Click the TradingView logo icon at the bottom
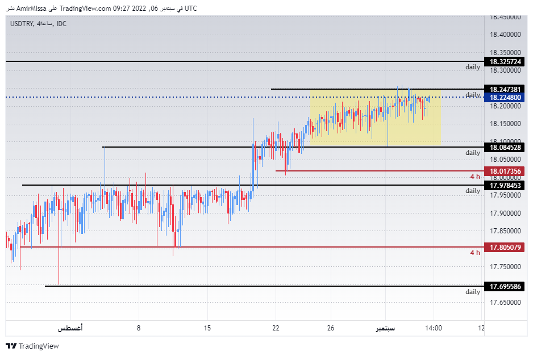Viewport: 533px width, 356px height. coord(11,346)
